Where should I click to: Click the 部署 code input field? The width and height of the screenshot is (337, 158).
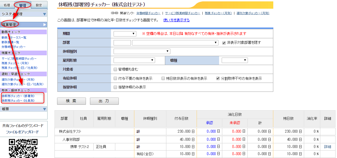[x=122, y=43]
